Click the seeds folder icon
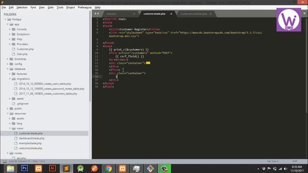Screen dimensions: 308x173 coord(13,99)
